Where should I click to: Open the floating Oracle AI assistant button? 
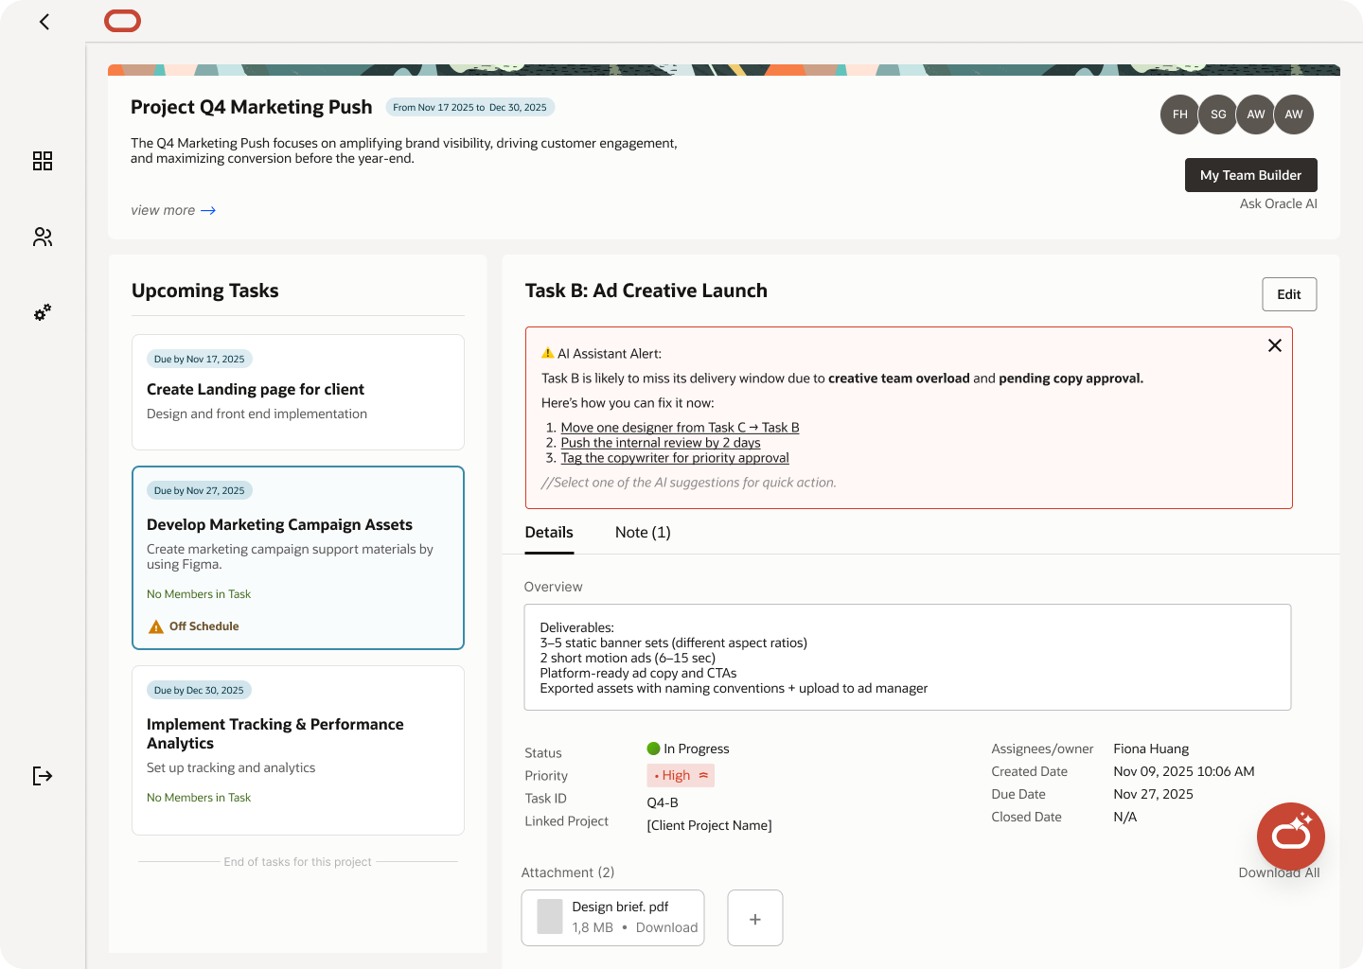(x=1290, y=836)
